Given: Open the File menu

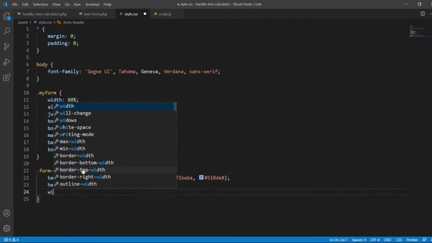Looking at the screenshot, I should coord(15,5).
